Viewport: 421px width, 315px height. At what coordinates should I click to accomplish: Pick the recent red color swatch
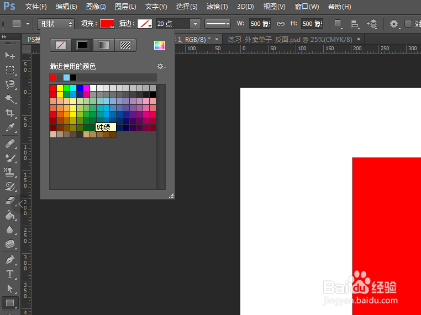point(53,77)
